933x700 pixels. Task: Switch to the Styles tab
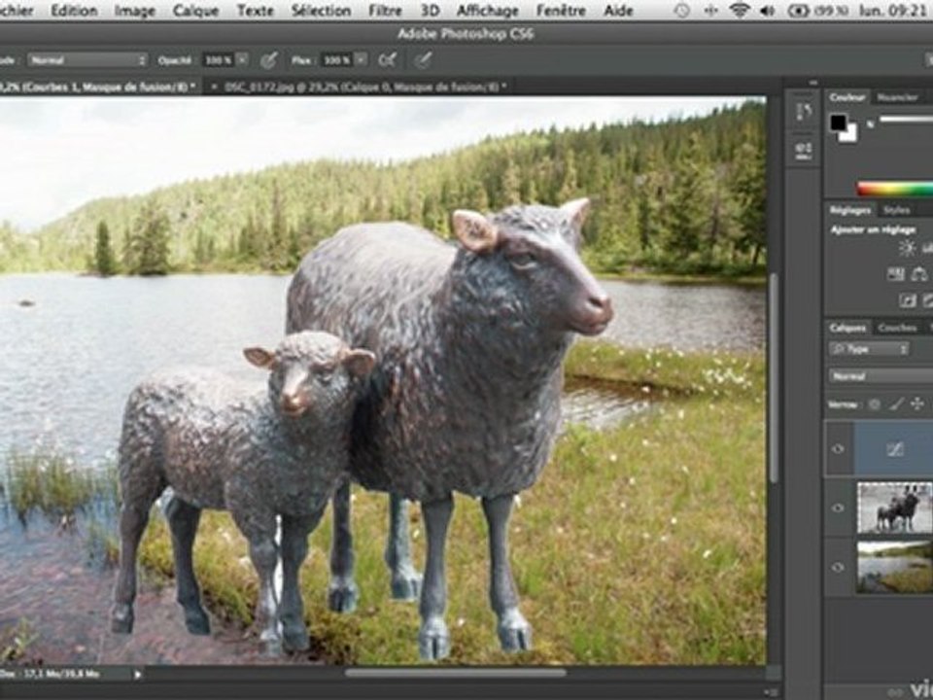point(896,210)
